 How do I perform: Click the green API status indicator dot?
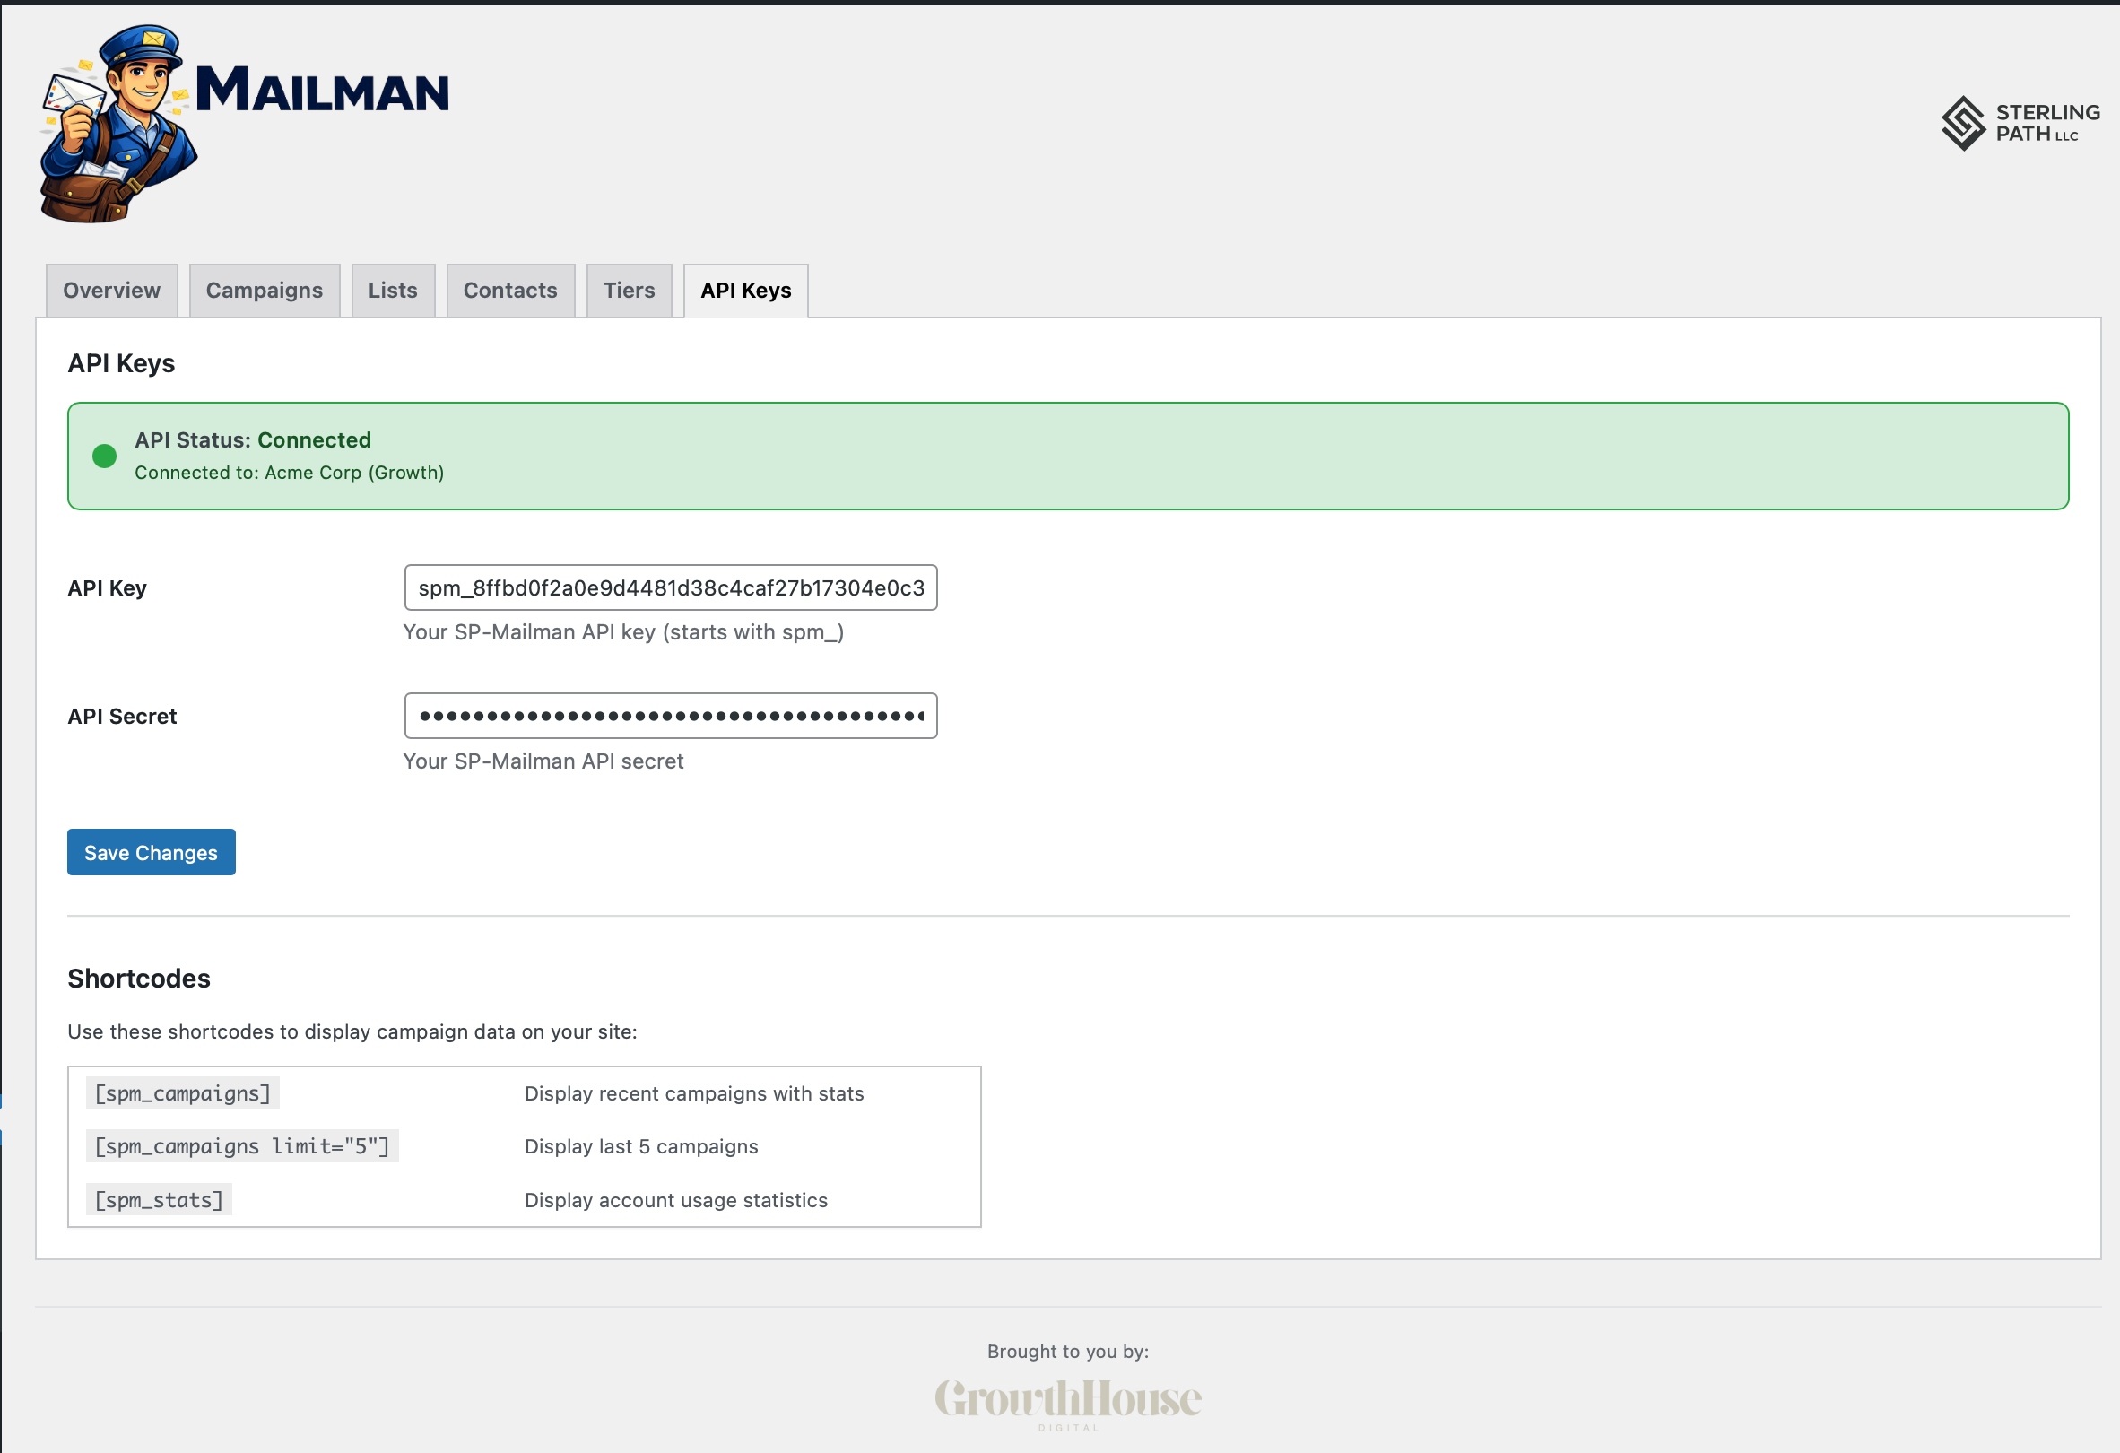(104, 456)
